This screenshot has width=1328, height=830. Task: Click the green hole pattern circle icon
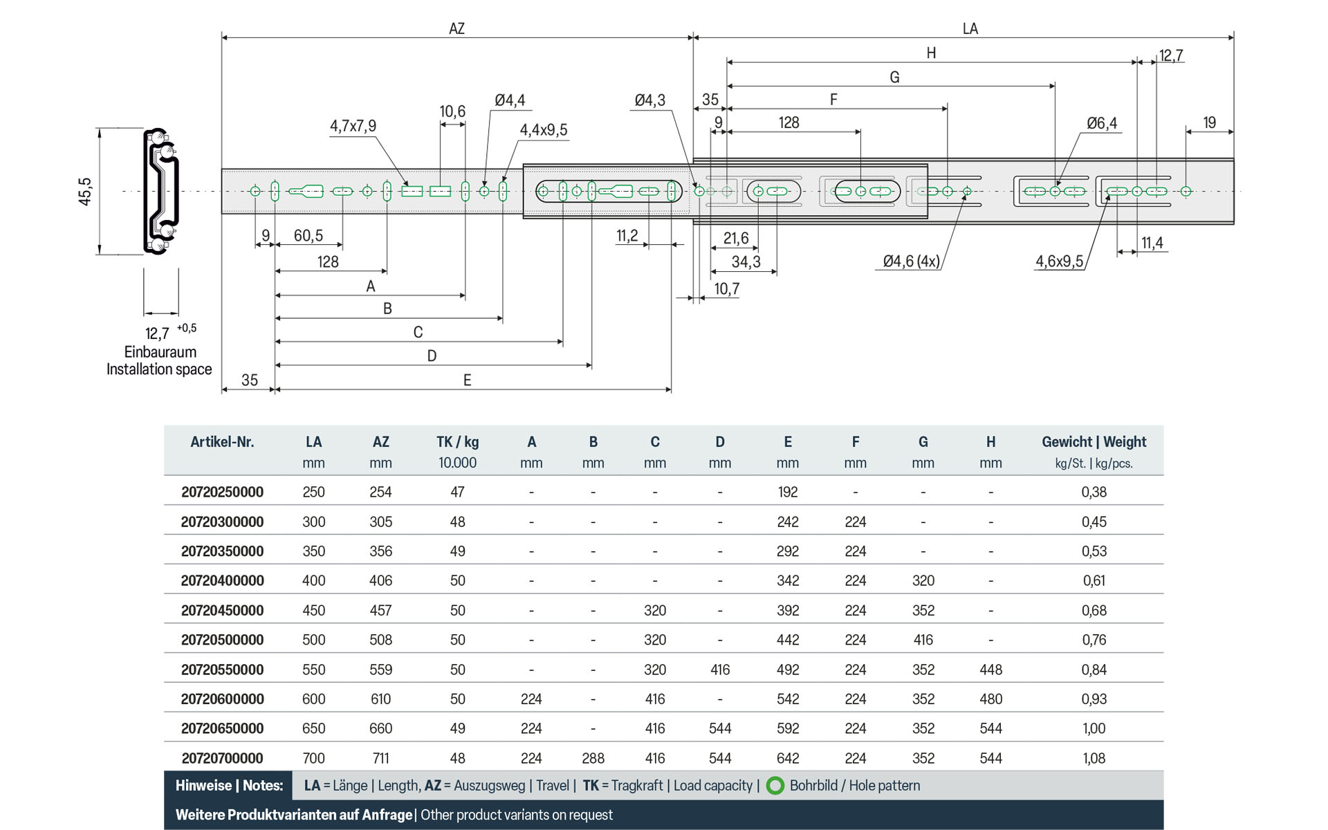tap(775, 786)
